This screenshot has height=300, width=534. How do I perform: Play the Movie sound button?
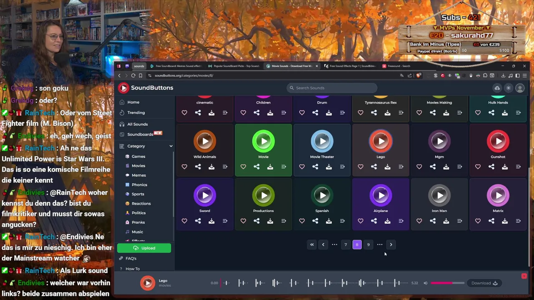click(x=263, y=141)
